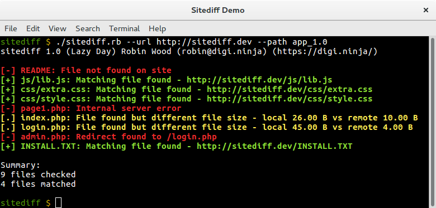Open the File menu

[11, 28]
